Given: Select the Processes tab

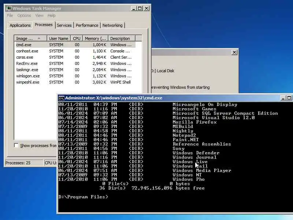Looking at the screenshot, I should [x=44, y=25].
